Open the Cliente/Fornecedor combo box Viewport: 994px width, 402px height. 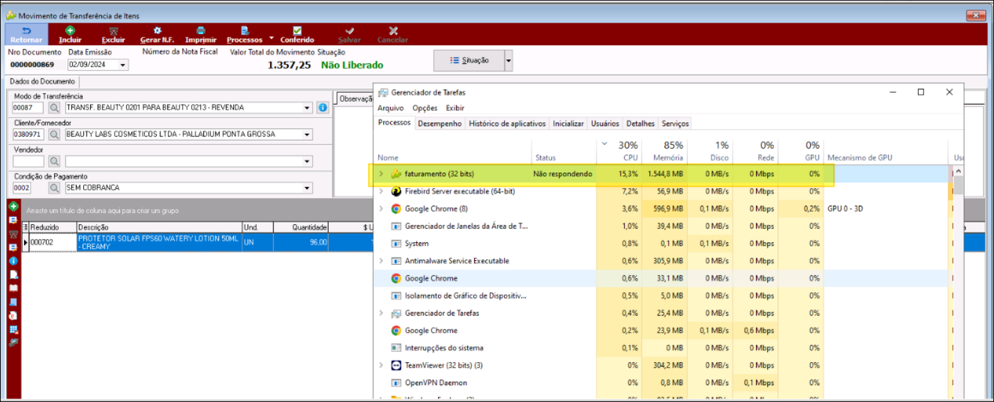pos(307,134)
